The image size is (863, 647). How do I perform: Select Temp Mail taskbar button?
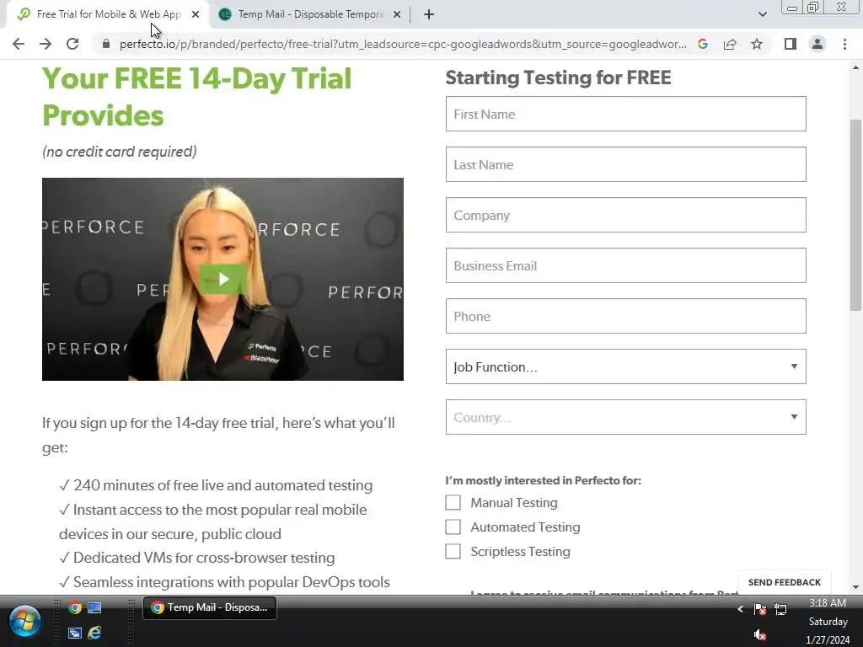(210, 607)
